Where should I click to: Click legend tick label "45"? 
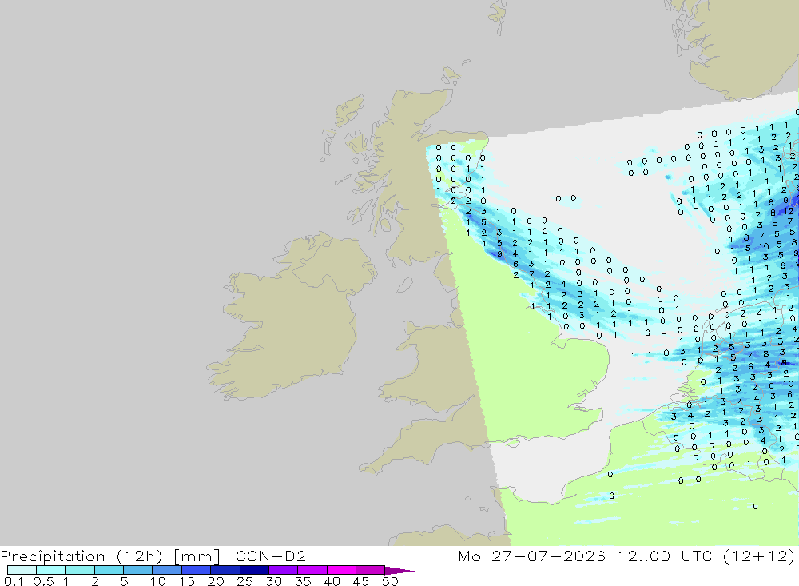coord(361,581)
